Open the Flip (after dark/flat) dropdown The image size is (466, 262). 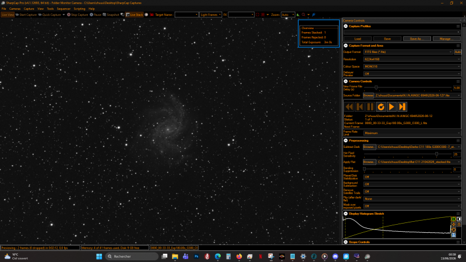click(412, 199)
